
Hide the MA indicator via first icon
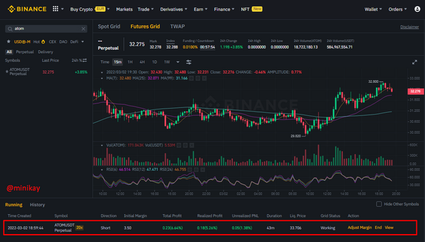click(191, 78)
